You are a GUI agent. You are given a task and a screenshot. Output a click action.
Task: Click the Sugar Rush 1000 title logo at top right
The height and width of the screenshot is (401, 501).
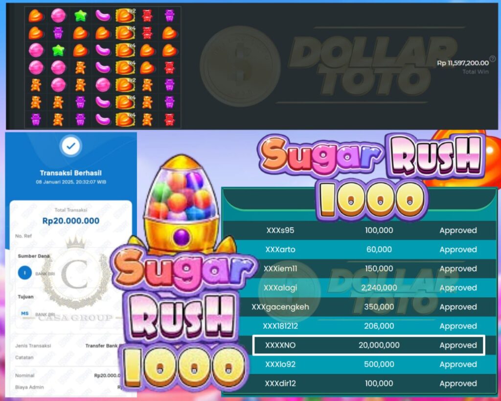coord(372,177)
